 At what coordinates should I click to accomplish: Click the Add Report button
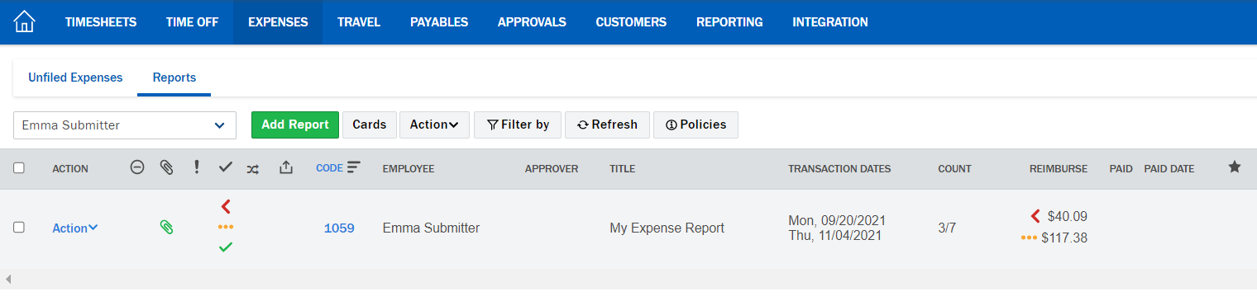pyautogui.click(x=295, y=125)
